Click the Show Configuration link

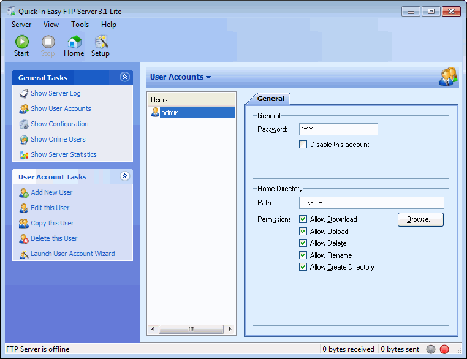tap(59, 124)
